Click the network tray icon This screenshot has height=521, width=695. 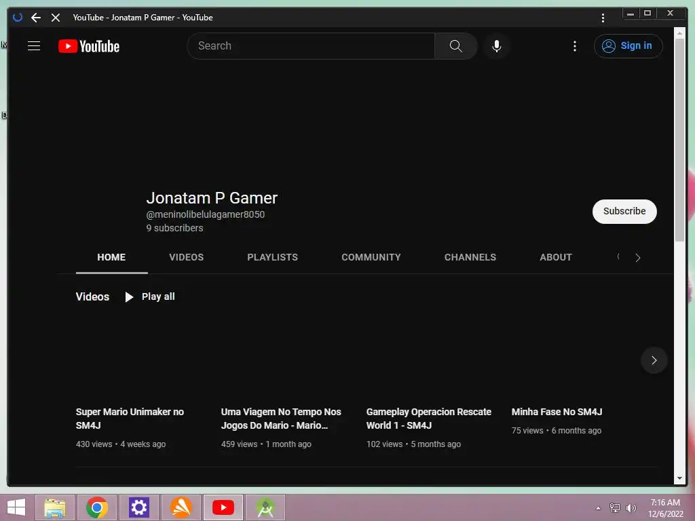coord(615,508)
